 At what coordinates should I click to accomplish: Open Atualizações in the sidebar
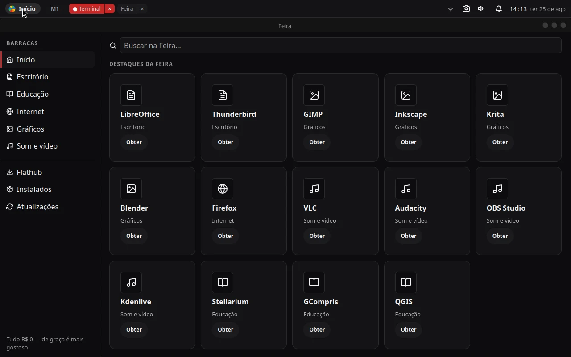pyautogui.click(x=48, y=207)
